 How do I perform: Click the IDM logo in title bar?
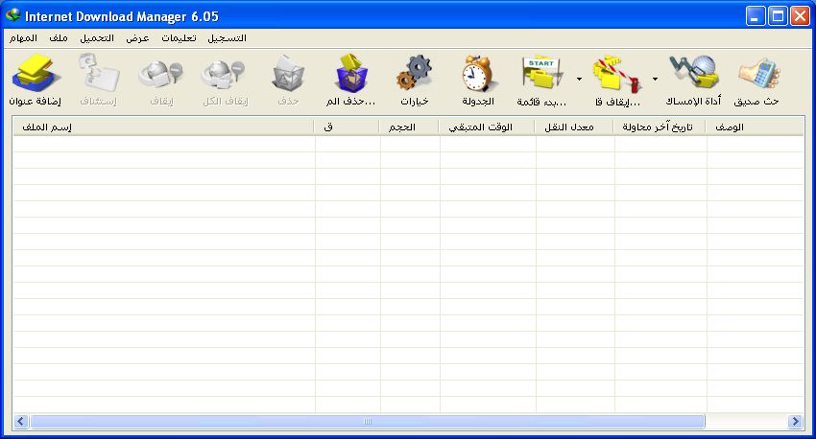(12, 15)
